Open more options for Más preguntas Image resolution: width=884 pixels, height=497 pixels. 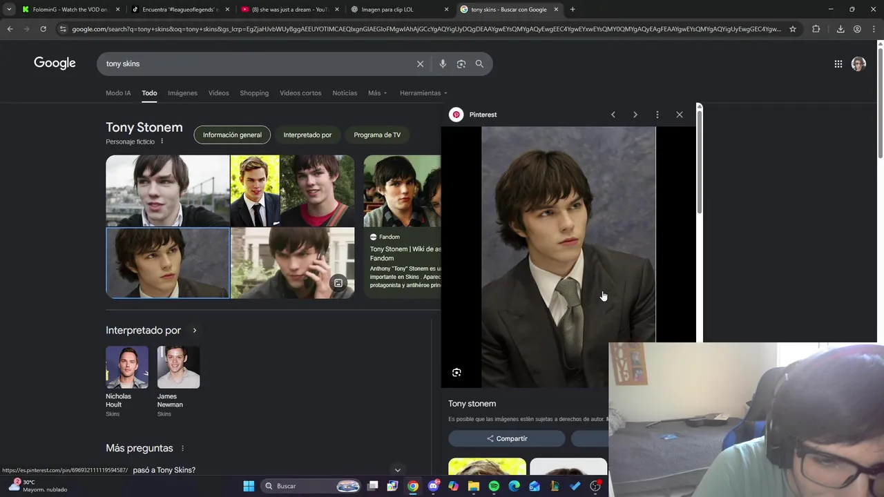(x=182, y=449)
